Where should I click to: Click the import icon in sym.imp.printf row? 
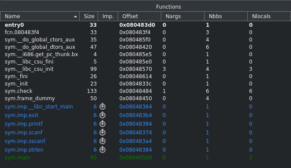(x=102, y=124)
